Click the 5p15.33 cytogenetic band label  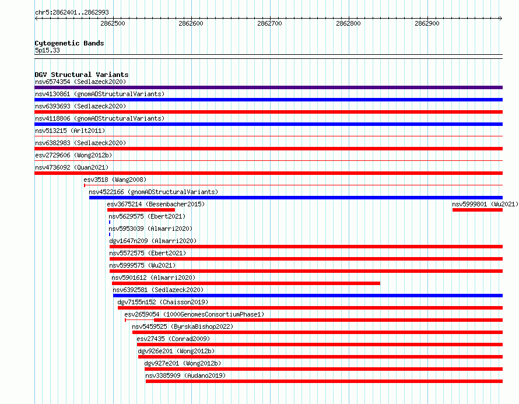(x=47, y=50)
